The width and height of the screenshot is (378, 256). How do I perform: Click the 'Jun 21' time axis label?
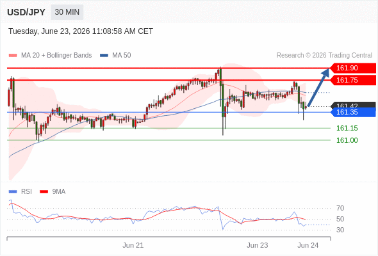pyautogui.click(x=133, y=245)
